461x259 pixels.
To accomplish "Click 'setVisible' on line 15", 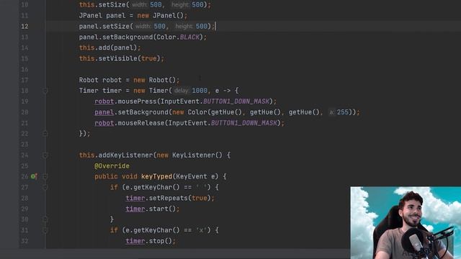I will (118, 58).
